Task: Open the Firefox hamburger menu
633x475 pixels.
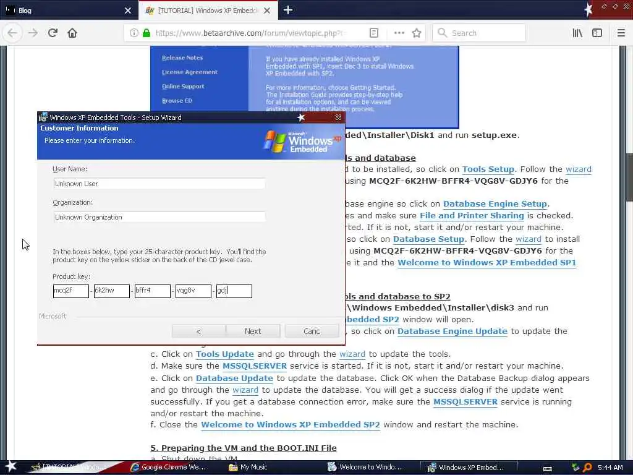Action: pyautogui.click(x=621, y=33)
